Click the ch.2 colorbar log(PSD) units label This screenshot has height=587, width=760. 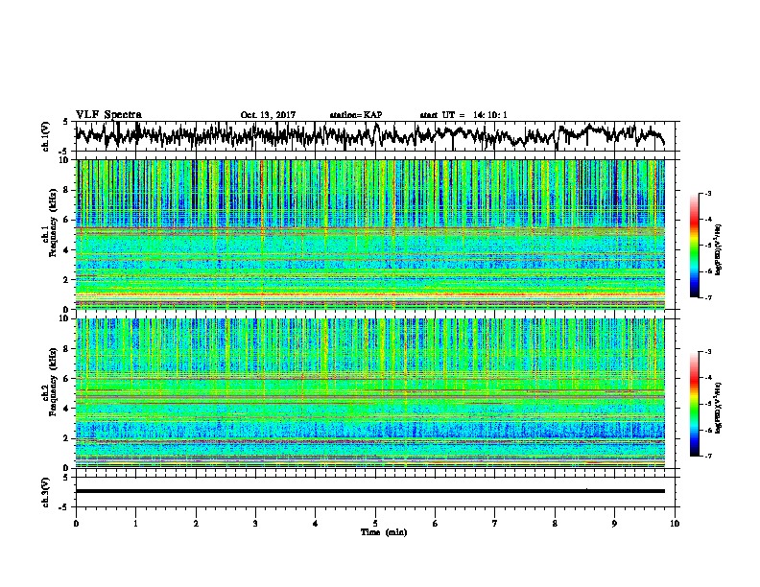pyautogui.click(x=719, y=408)
